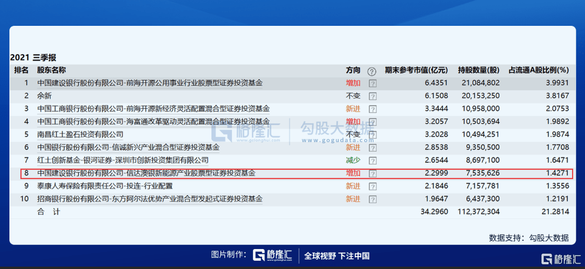The width and height of the screenshot is (585, 269).
Task: Click the 格隆汇 logo in the footer
Action: pos(273,255)
